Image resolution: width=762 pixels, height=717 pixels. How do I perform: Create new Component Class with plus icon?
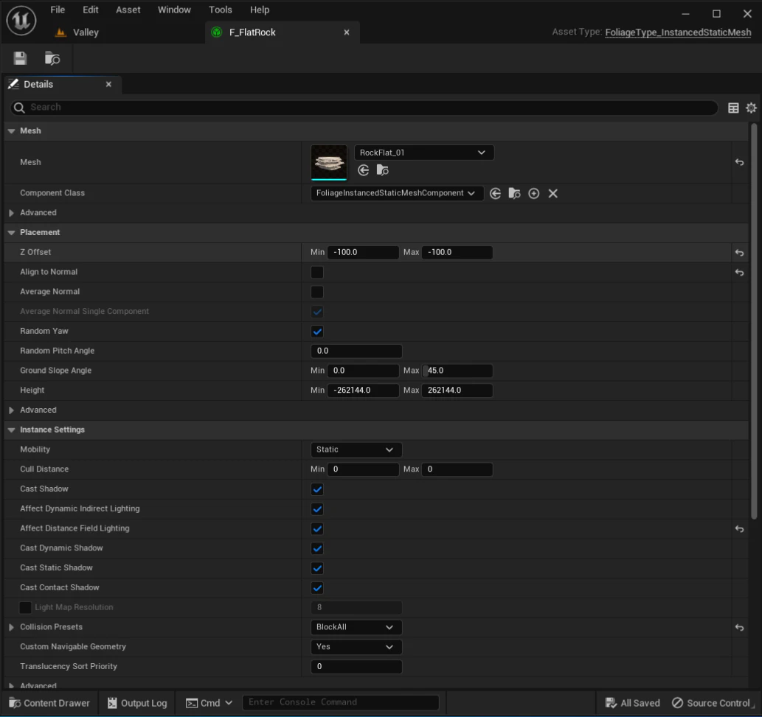point(533,193)
